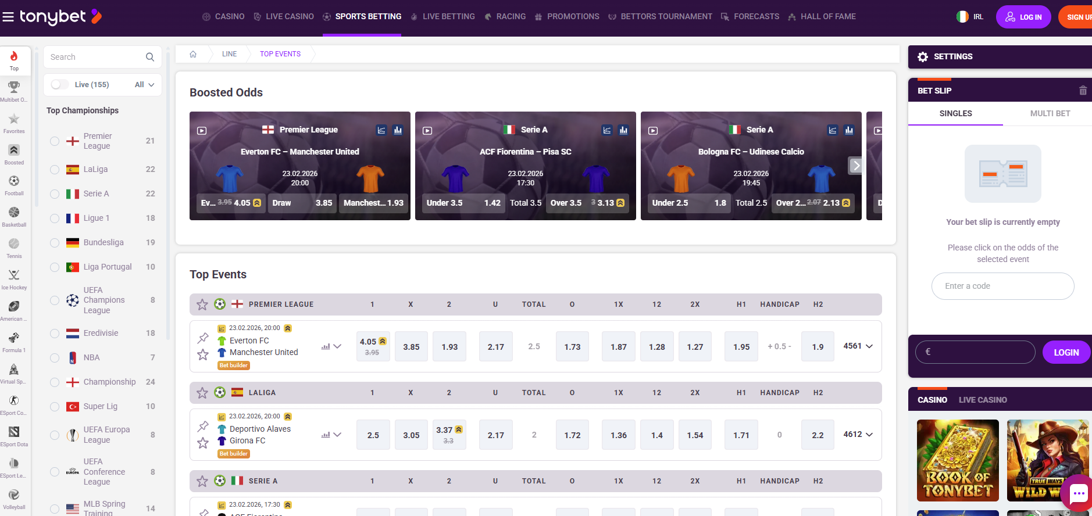Open stats icon for Everton FC row
This screenshot has width=1092, height=516.
(326, 346)
